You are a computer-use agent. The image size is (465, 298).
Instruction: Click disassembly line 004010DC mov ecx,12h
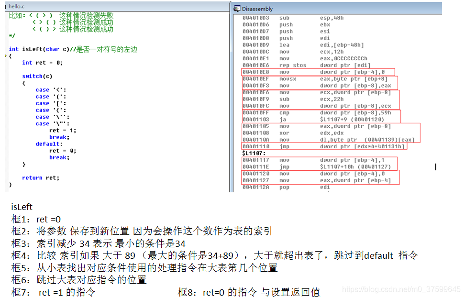click(x=293, y=52)
